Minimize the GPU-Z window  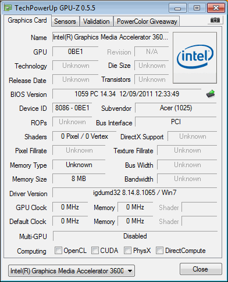(x=177, y=8)
